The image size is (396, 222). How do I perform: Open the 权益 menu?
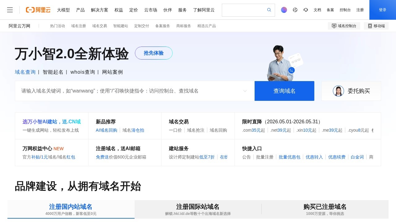click(119, 10)
